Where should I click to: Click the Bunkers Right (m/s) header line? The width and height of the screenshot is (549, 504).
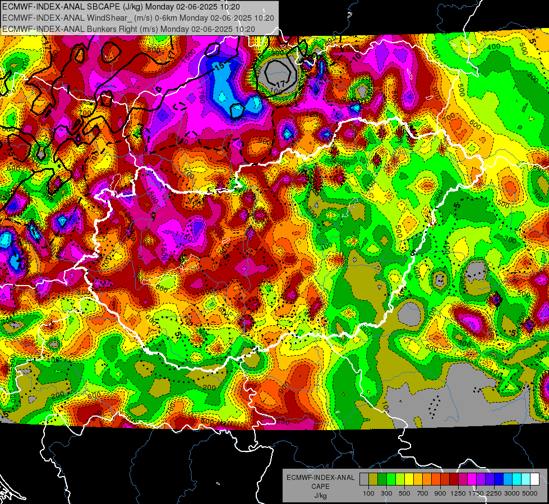128,29
